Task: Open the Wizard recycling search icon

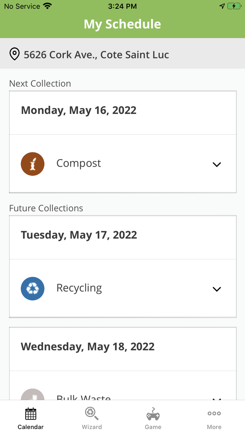Action: click(92, 414)
